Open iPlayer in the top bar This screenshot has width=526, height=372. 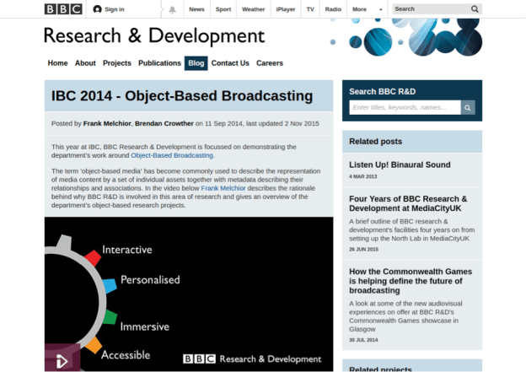pos(286,9)
